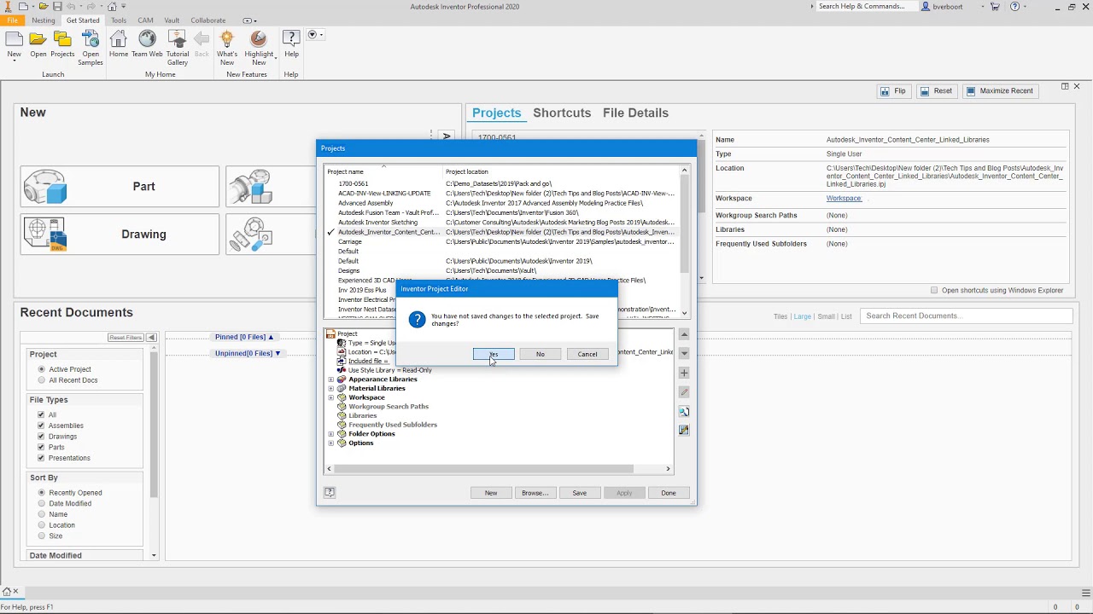
Task: Click No in the Project Editor prompt
Action: click(x=541, y=354)
